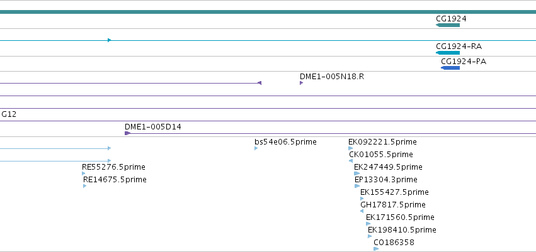Open the EK198410.5prime feature label
This screenshot has width=536, height=252.
(x=402, y=230)
